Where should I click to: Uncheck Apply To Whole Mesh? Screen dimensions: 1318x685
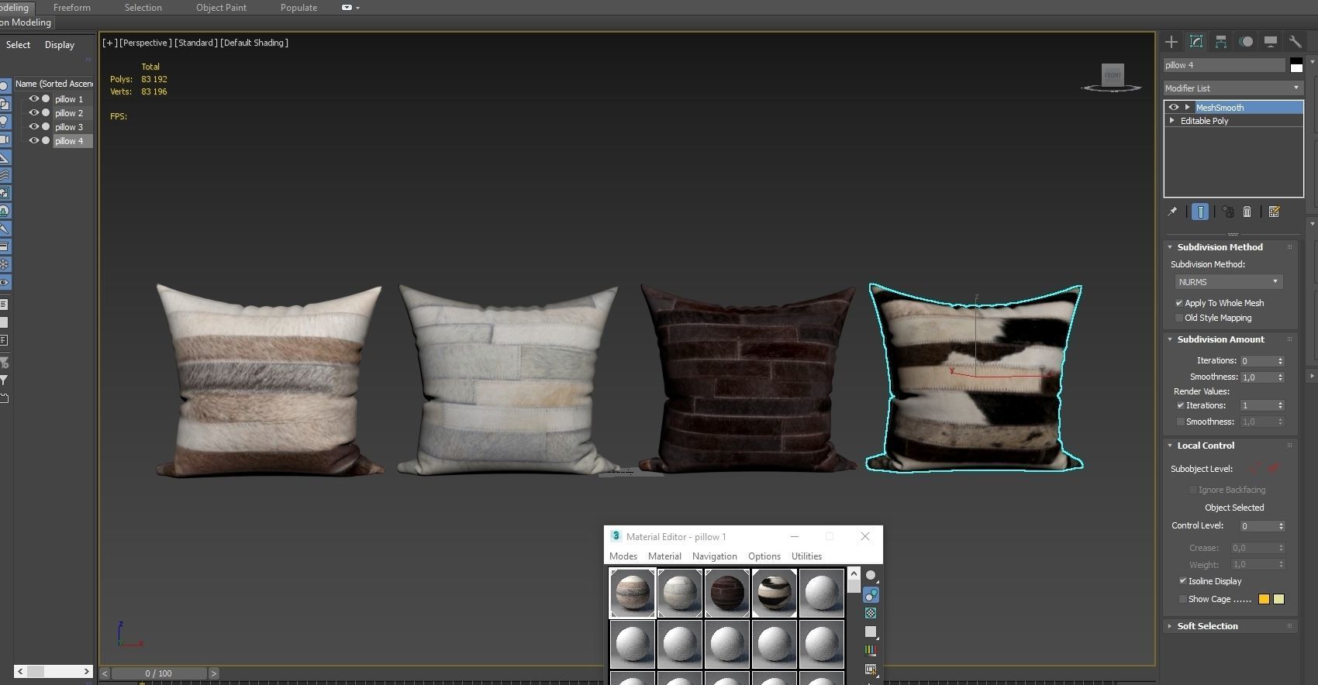coord(1179,303)
